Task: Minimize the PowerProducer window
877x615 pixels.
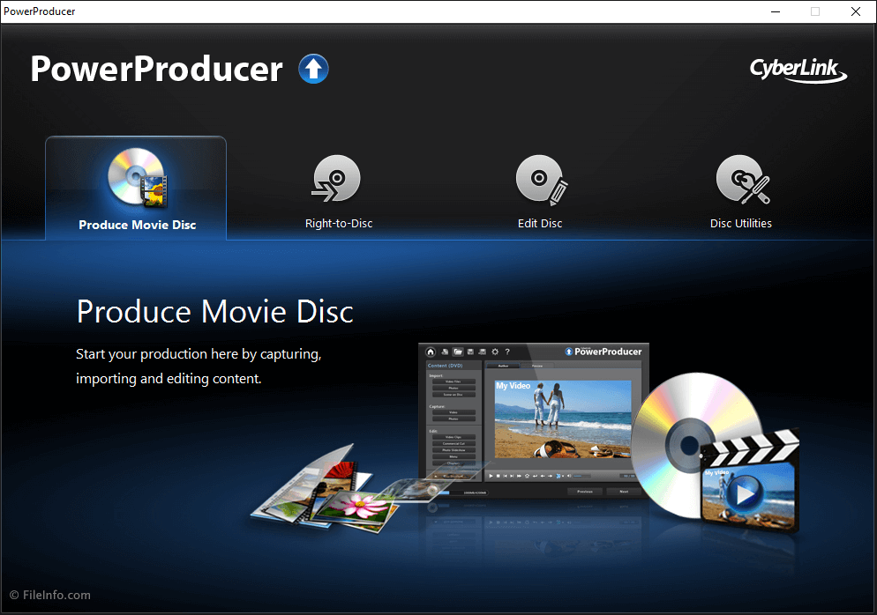Action: coord(776,11)
